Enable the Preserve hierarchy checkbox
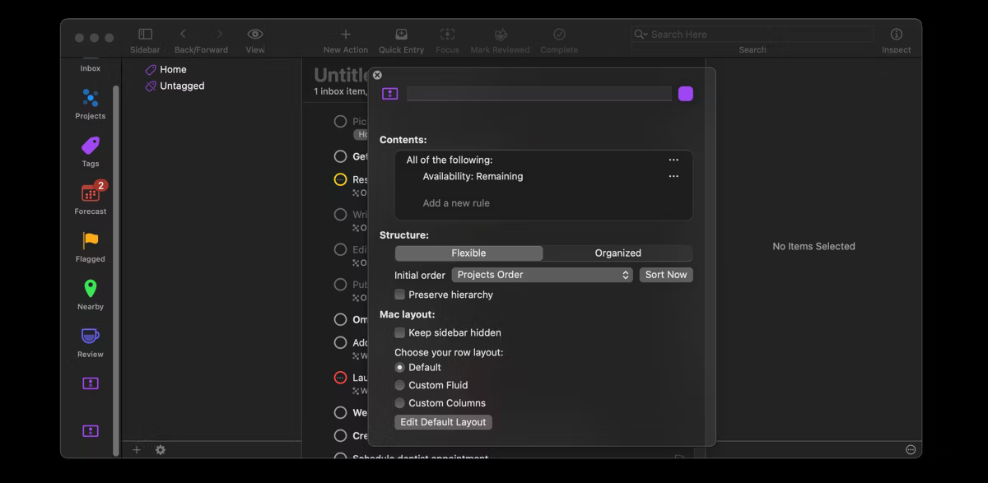988x483 pixels. tap(400, 294)
